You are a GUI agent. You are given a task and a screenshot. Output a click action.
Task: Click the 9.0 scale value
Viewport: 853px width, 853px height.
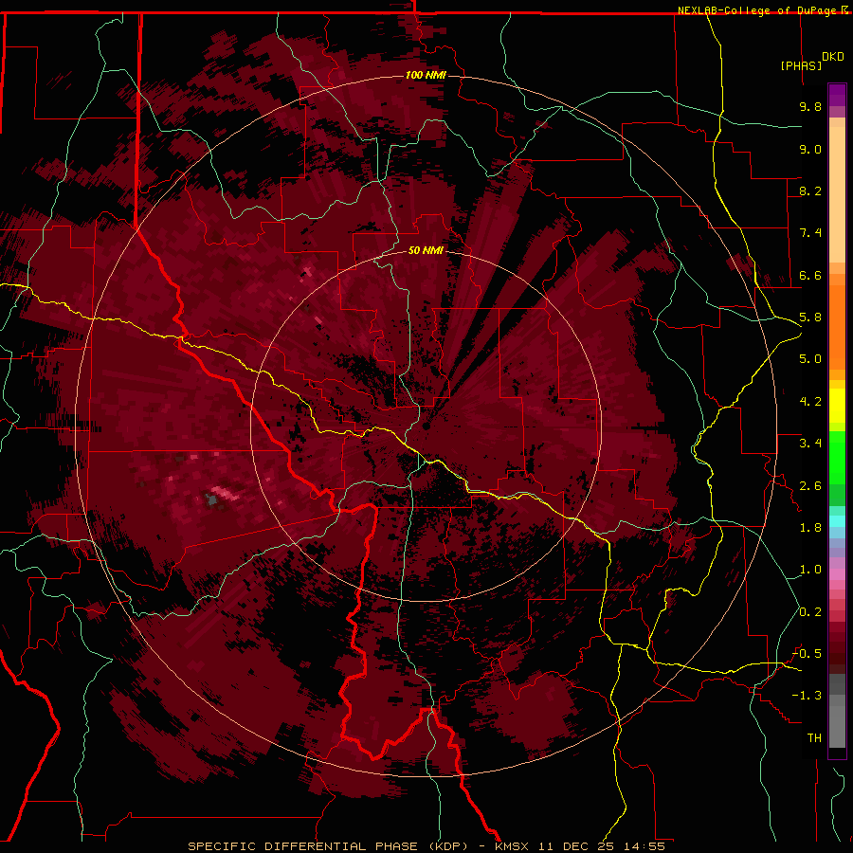[x=810, y=149]
